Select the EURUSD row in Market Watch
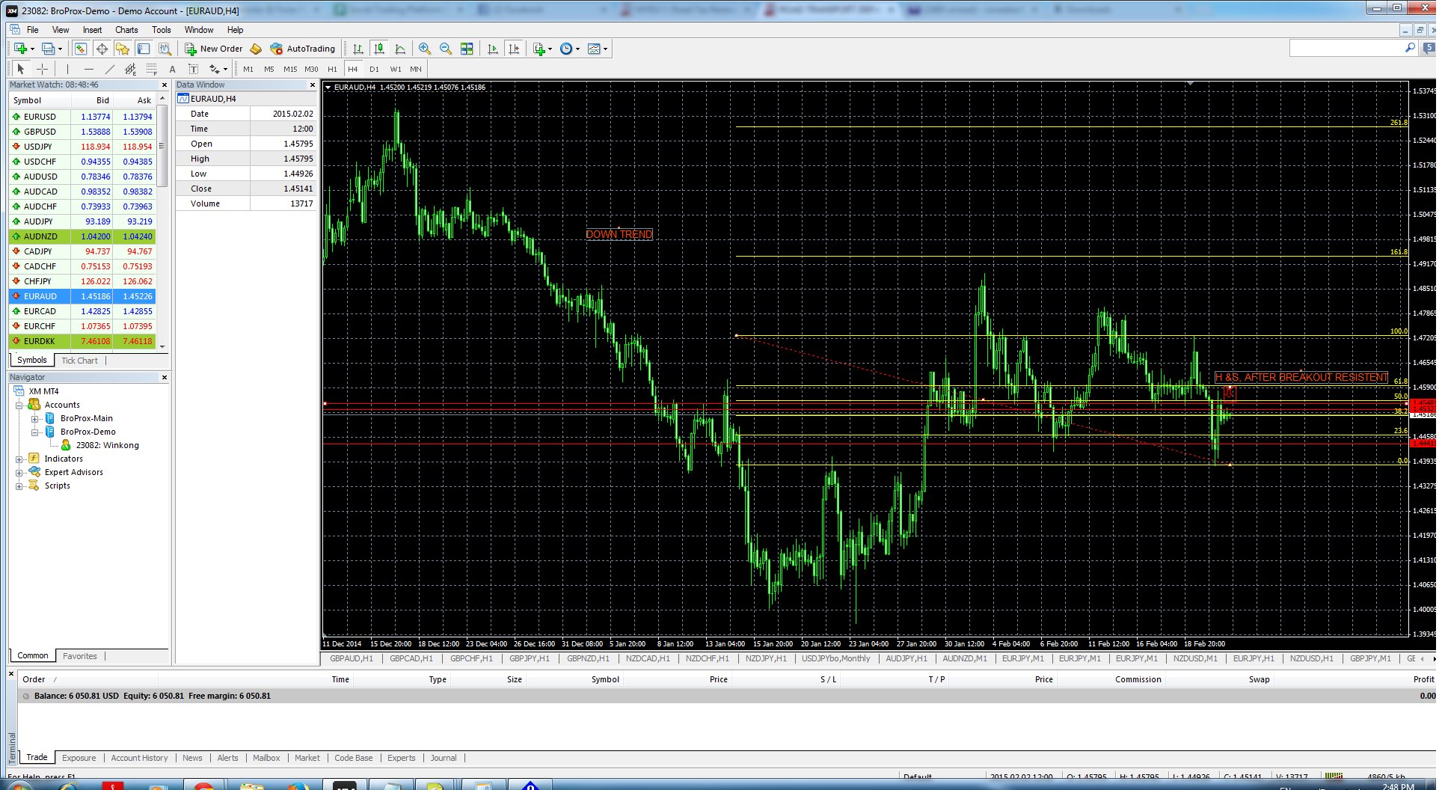 click(40, 117)
